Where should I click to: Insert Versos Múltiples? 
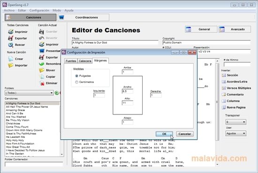click(236, 88)
